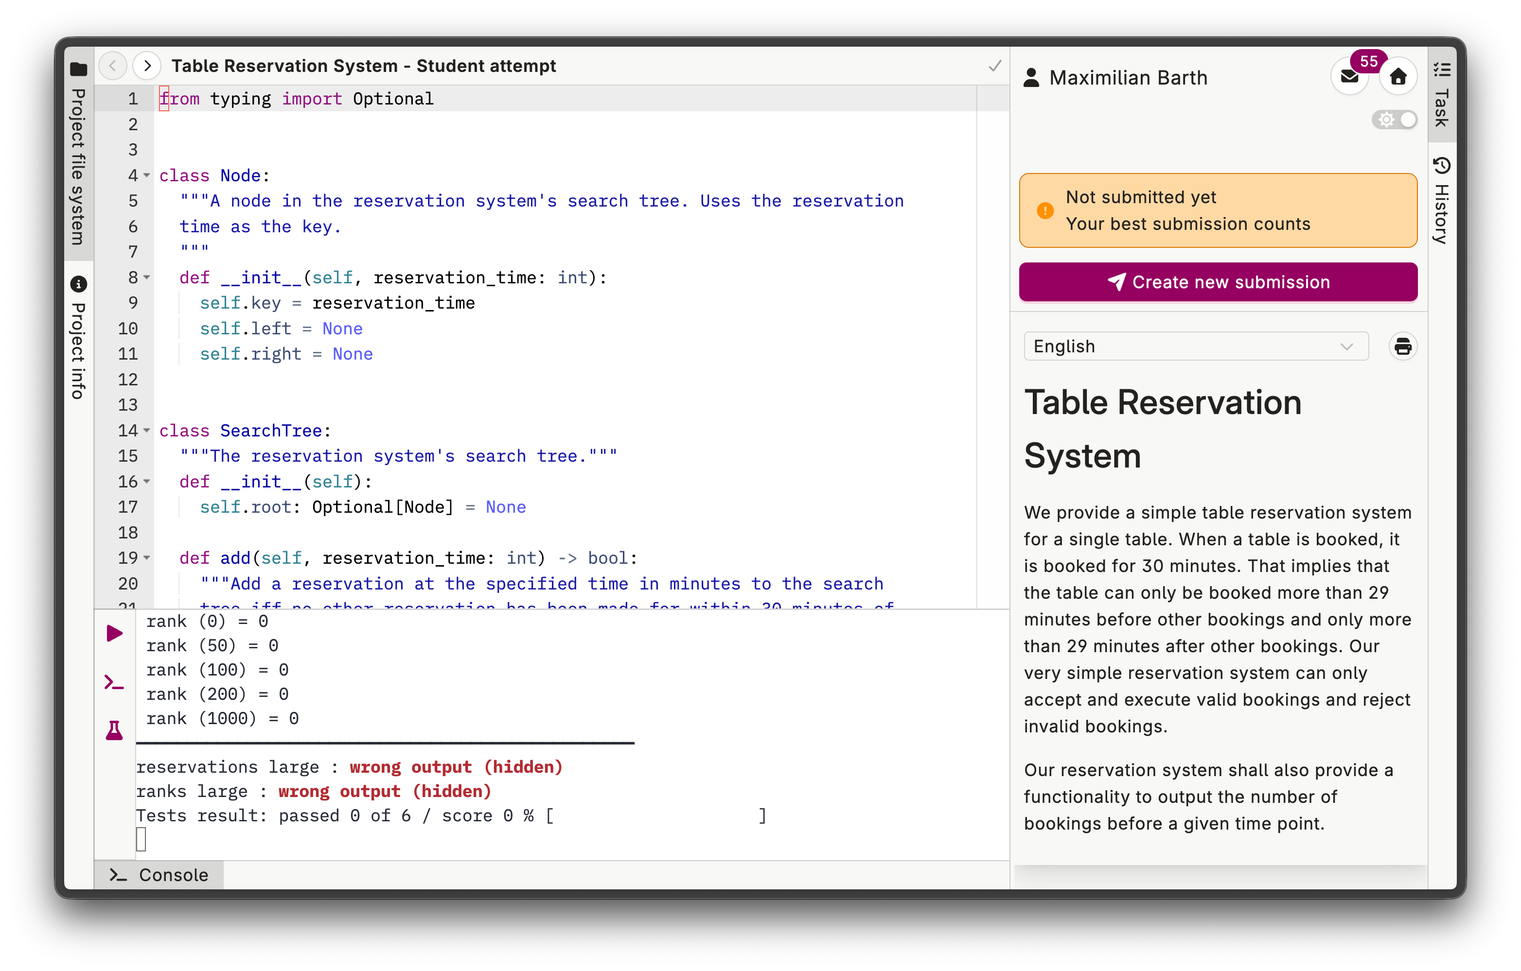Image resolution: width=1521 pixels, height=971 pixels.
Task: Collapse class Node fold arrow at line 4
Action: (146, 175)
